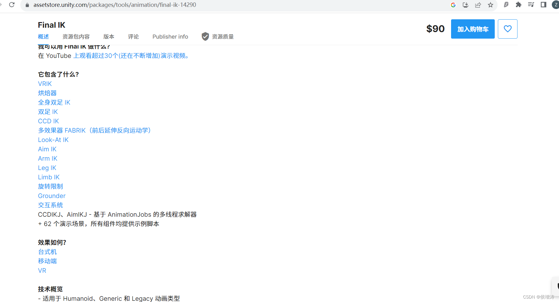Open the Arm IK link
Image resolution: width=559 pixels, height=302 pixels.
(48, 158)
